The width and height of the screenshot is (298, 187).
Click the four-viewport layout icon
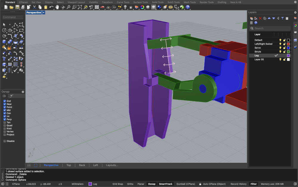point(97,7)
